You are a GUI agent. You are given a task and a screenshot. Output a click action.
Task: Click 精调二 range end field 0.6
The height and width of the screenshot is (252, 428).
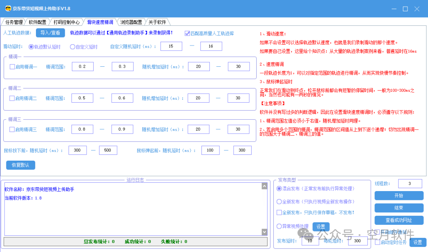pos(122,98)
